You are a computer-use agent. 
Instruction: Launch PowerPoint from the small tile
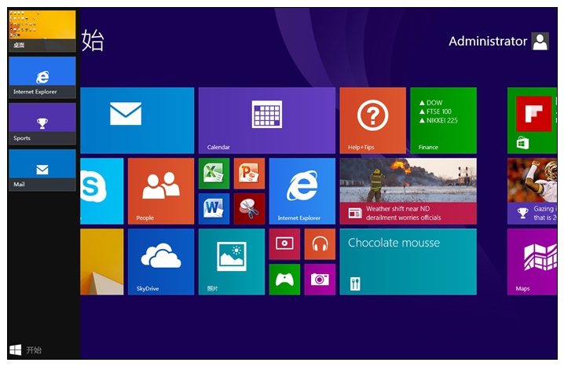click(x=249, y=174)
